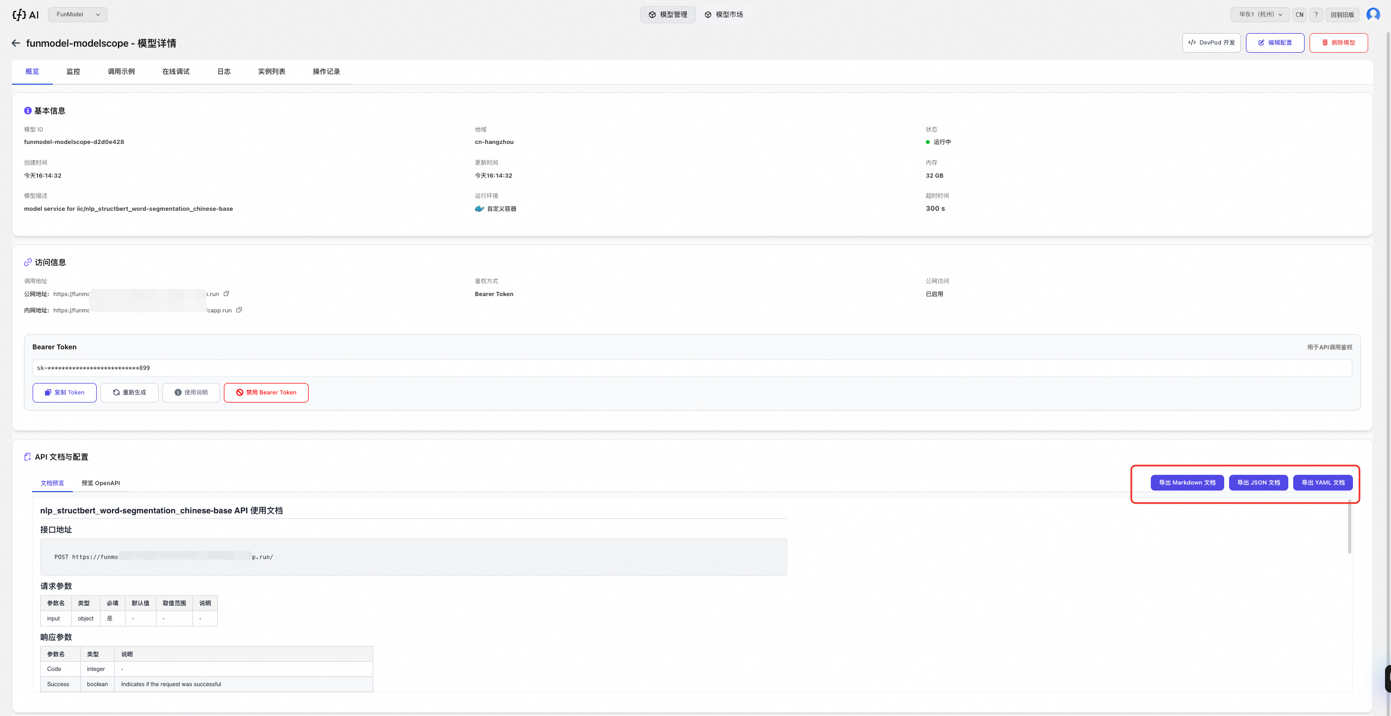Click the back arrow beside the model title

pyautogui.click(x=16, y=43)
